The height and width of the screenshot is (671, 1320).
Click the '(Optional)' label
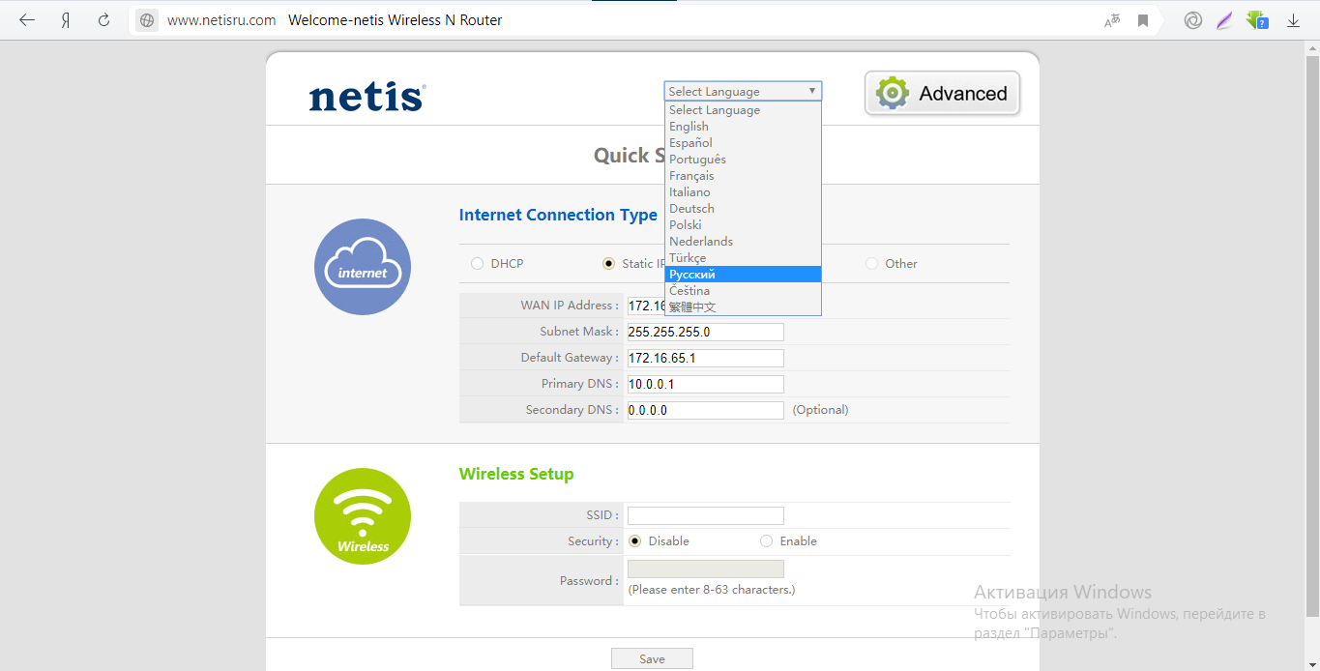click(x=820, y=410)
